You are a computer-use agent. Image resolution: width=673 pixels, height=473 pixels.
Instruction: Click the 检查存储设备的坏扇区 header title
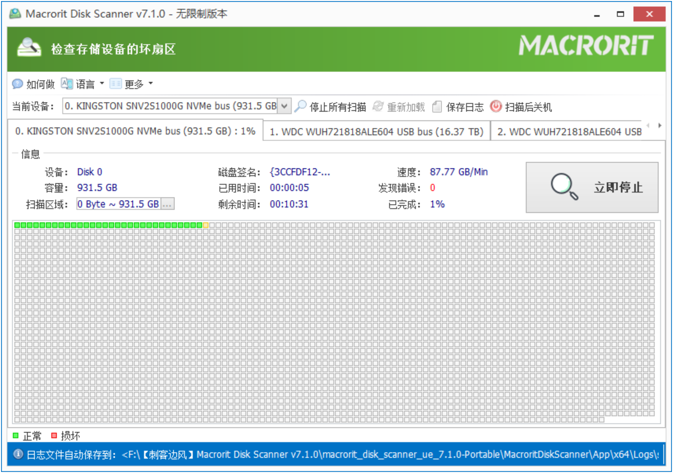click(113, 49)
